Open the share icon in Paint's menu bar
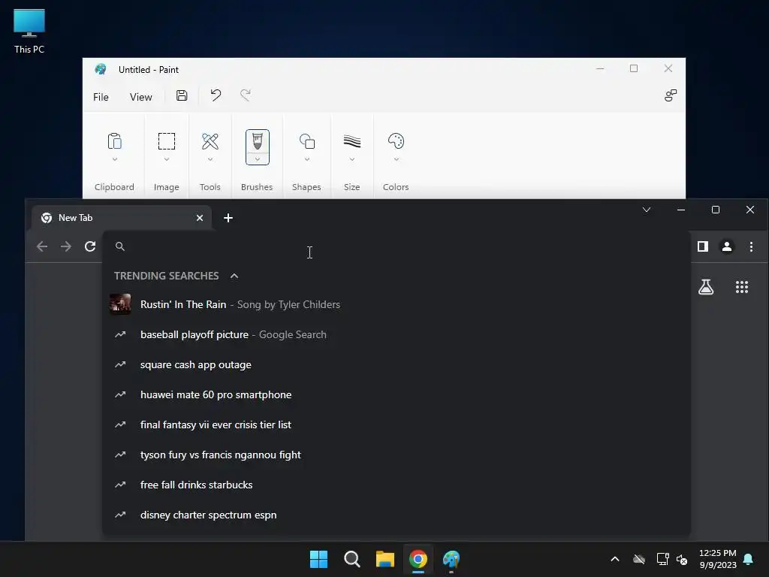 tap(671, 95)
